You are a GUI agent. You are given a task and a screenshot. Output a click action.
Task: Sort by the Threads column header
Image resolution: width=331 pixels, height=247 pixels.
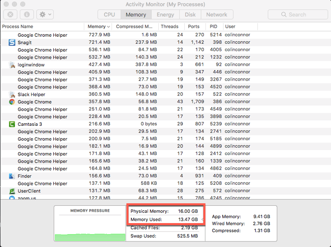[x=171, y=26]
